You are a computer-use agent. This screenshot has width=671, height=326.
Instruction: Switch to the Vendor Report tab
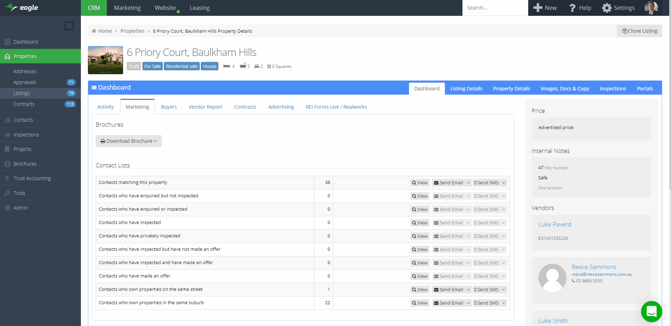coord(205,107)
